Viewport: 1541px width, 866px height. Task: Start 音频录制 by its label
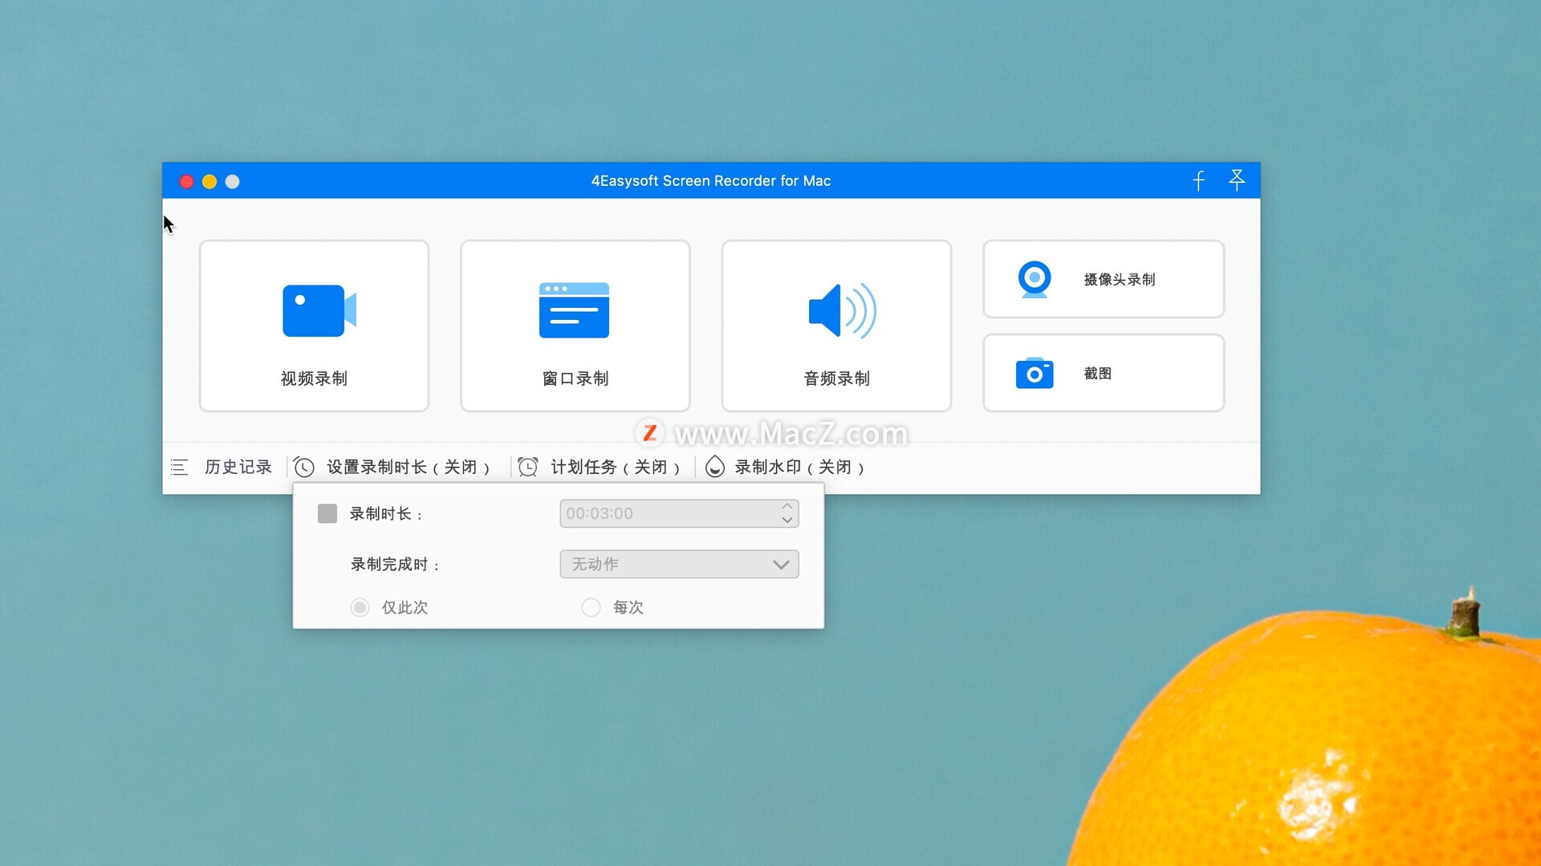coord(836,378)
